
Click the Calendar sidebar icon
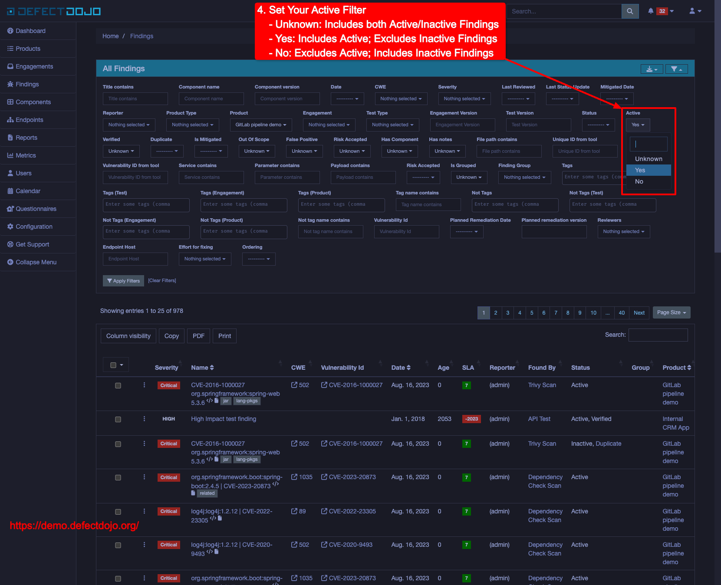(x=10, y=191)
